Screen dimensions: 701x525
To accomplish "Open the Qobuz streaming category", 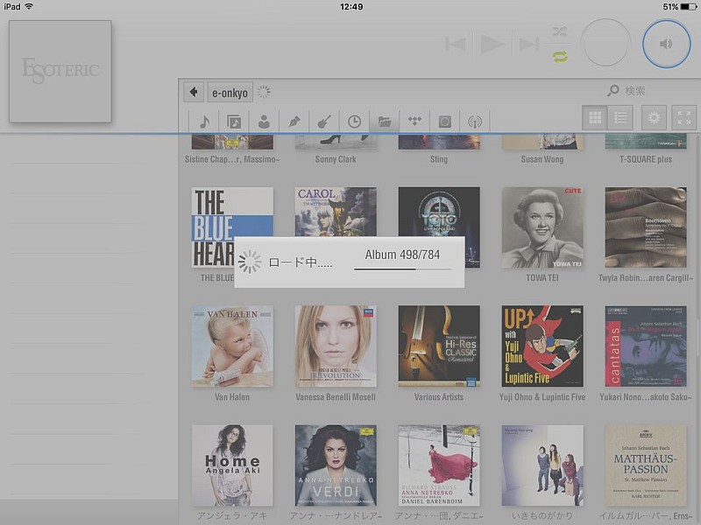I will [444, 121].
